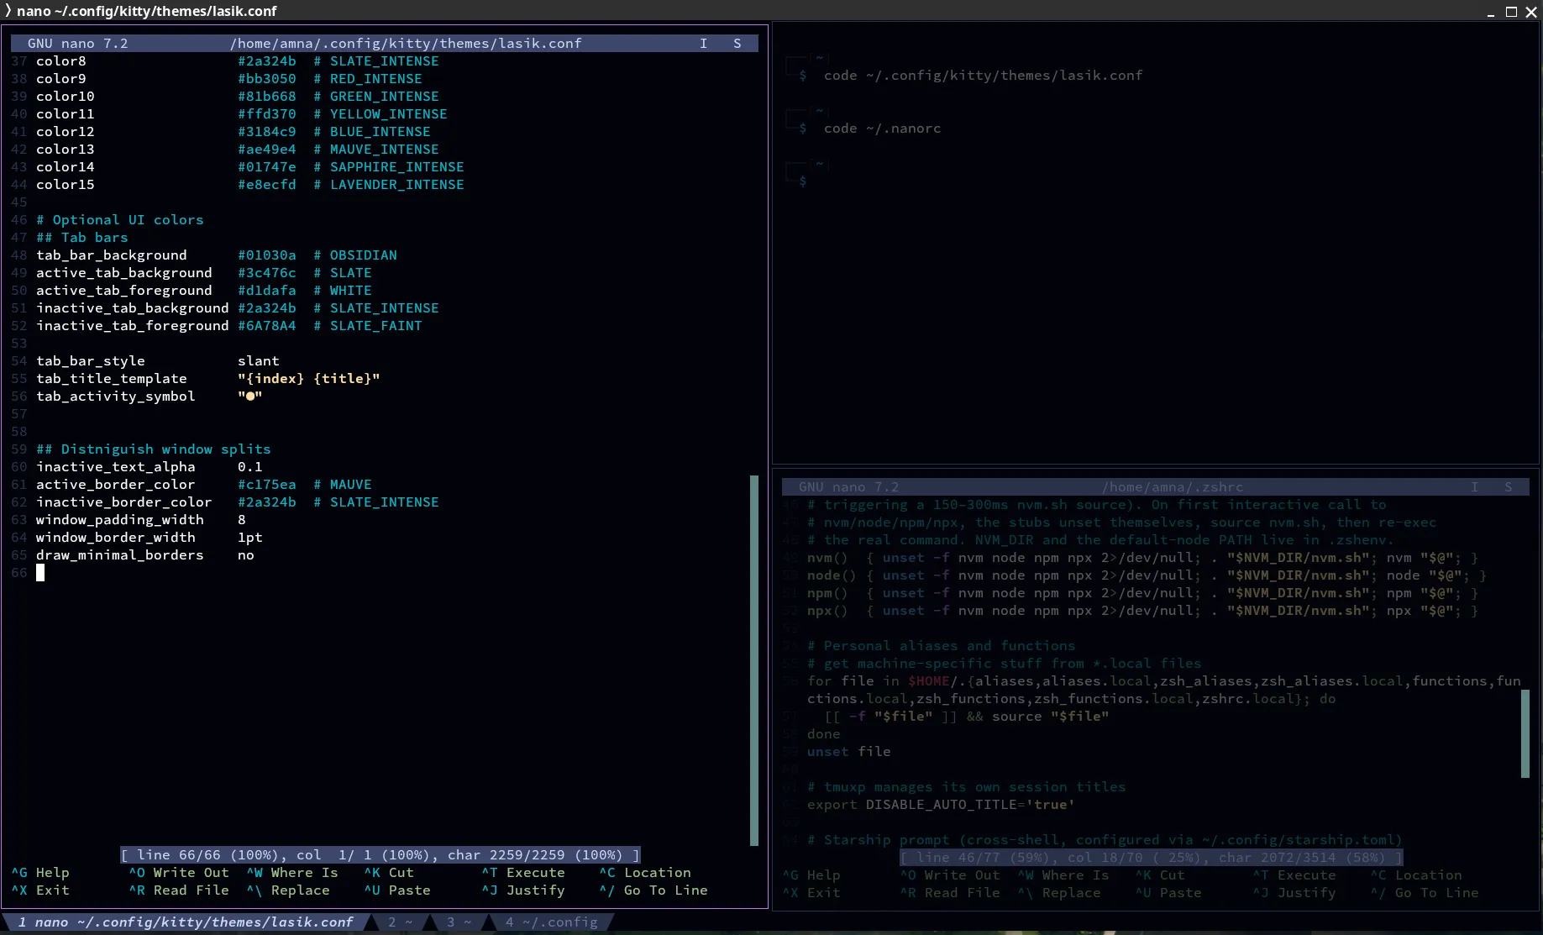
Task: Click the draw_minimal_borders line
Action: [145, 554]
